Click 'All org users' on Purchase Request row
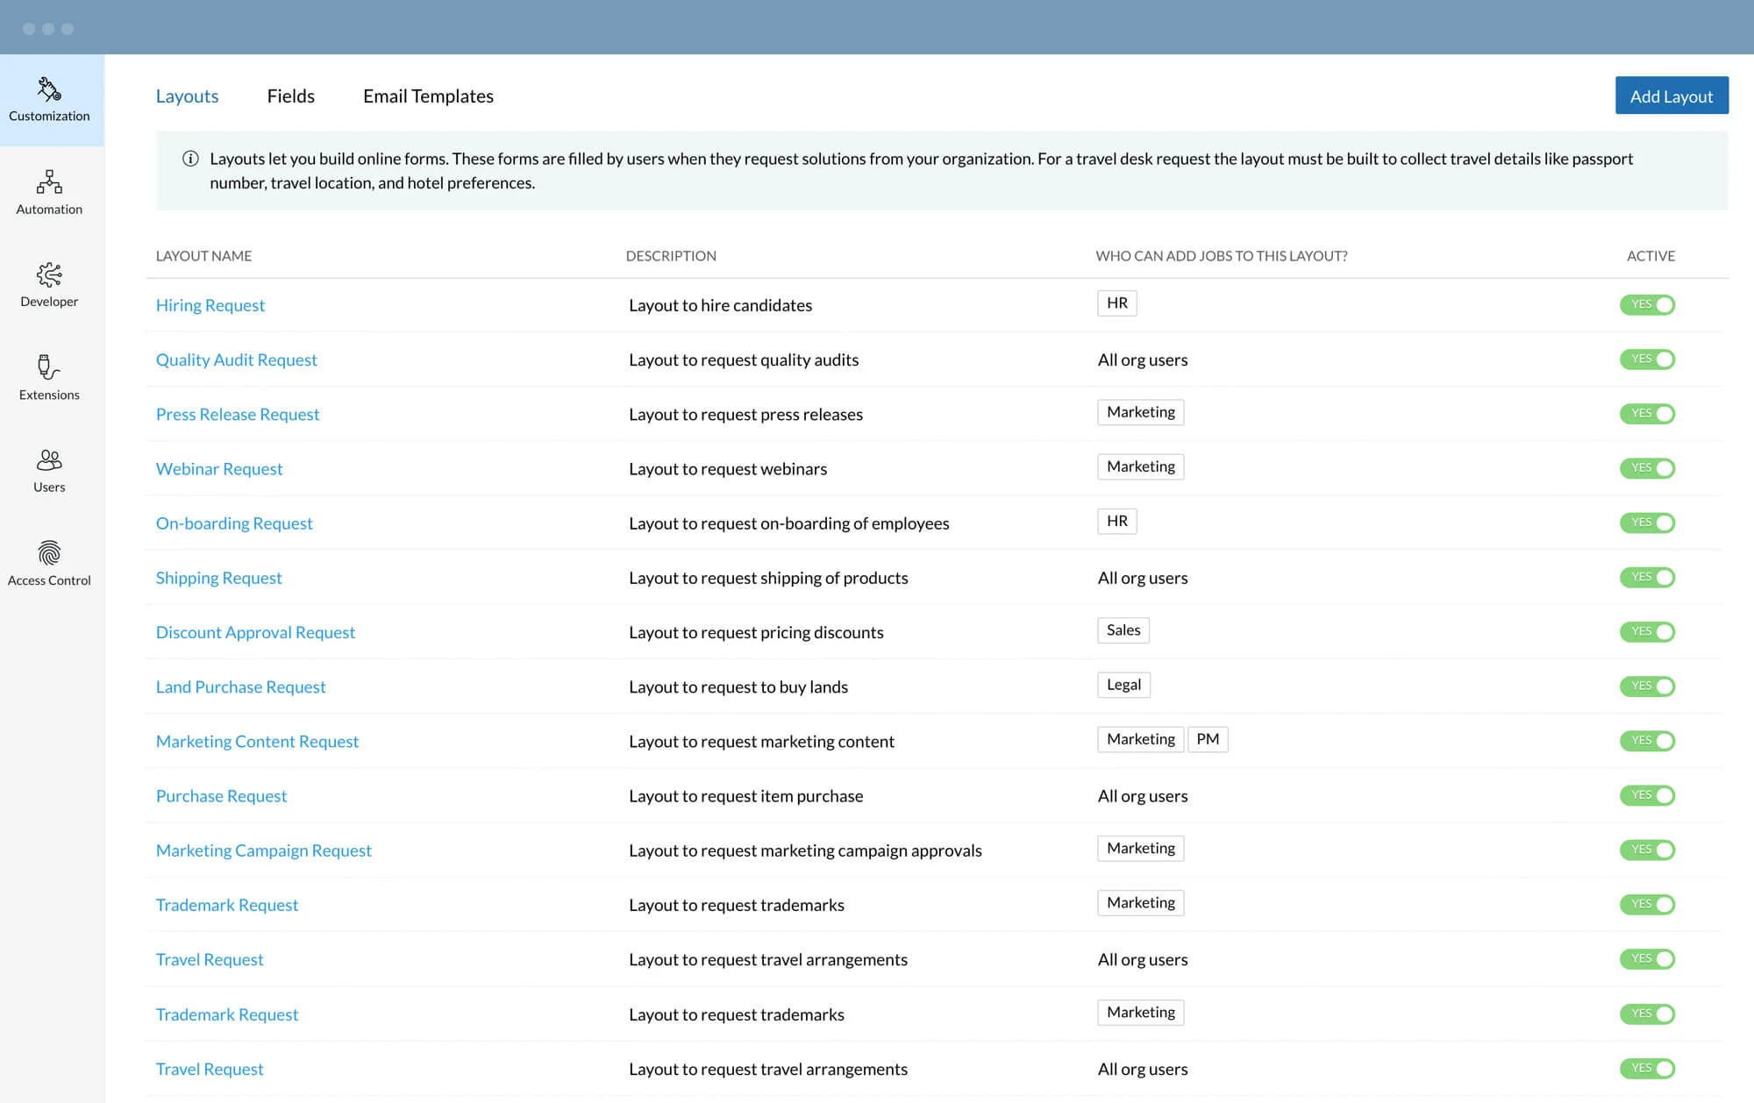 click(x=1143, y=795)
